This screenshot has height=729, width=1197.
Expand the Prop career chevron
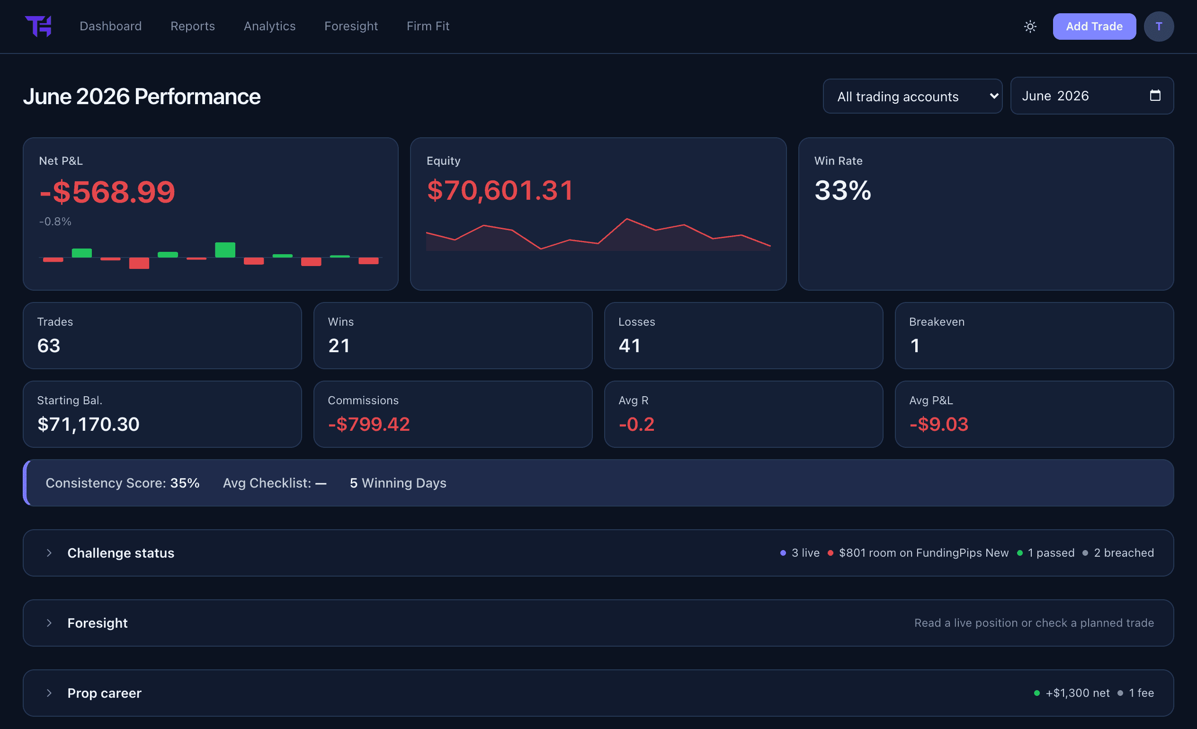49,693
